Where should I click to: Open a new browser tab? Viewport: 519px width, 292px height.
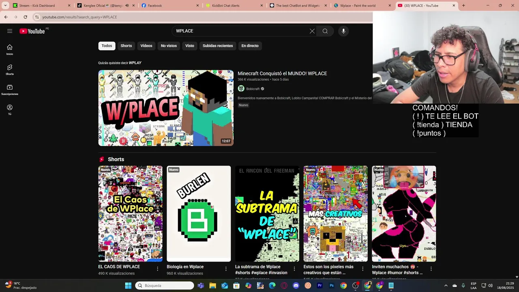point(463,6)
